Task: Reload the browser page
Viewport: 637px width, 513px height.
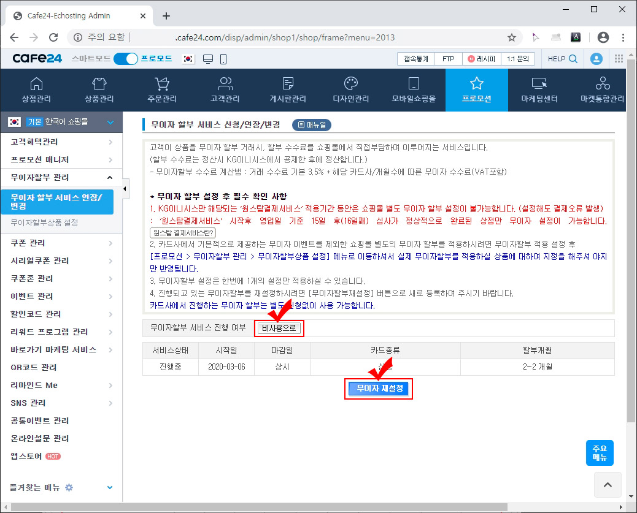Action: (x=53, y=37)
